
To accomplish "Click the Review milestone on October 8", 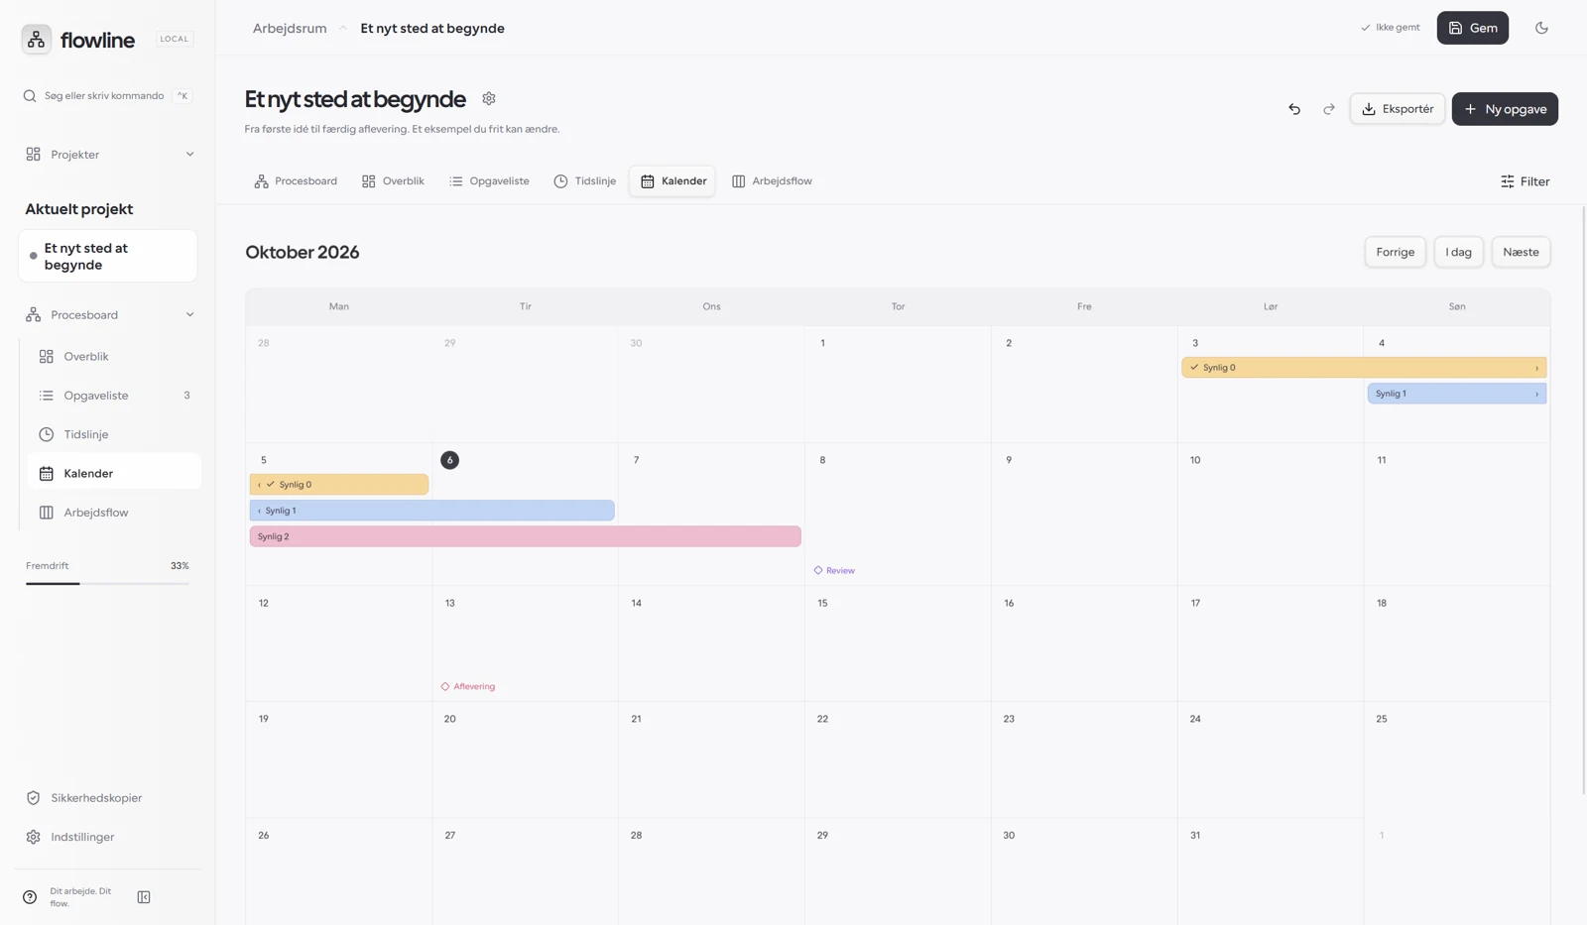I will 834,570.
